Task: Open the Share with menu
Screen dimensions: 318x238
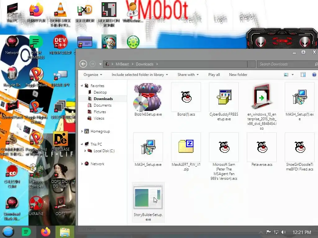Action: click(188, 75)
